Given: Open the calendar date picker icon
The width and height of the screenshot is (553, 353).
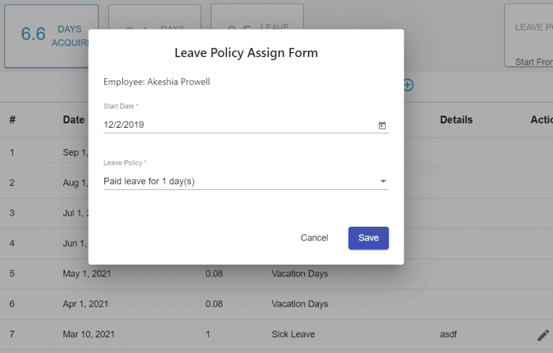Looking at the screenshot, I should click(382, 126).
